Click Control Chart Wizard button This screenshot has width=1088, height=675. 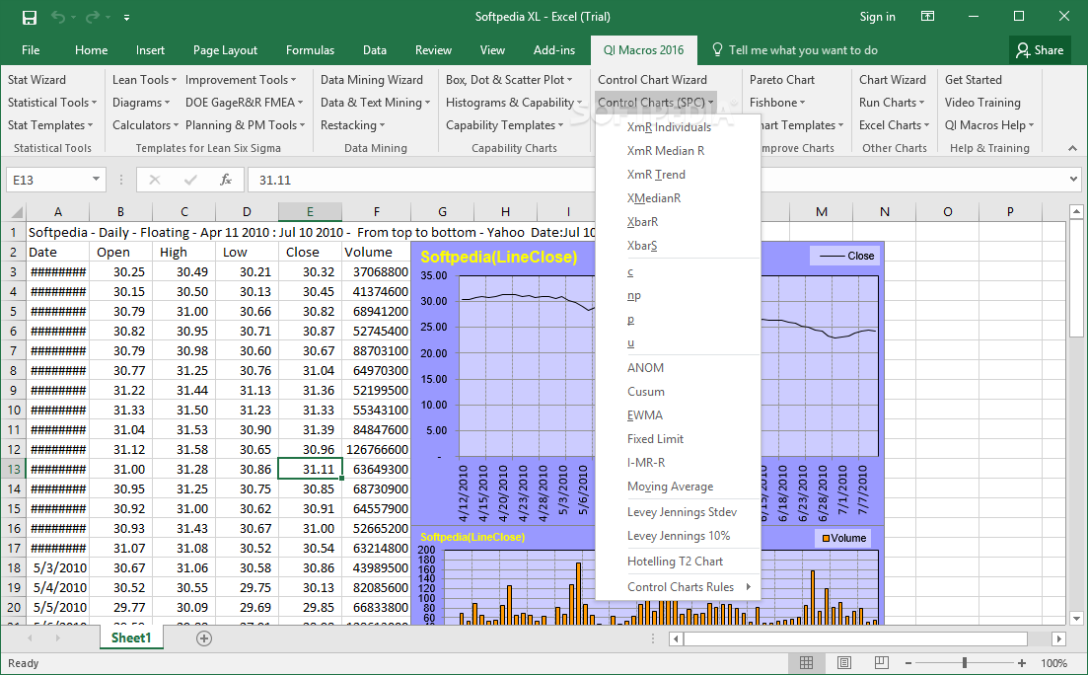[x=652, y=80]
